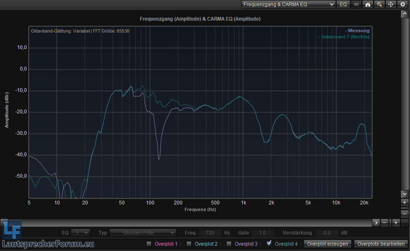Activate the pan move arrows tool
Image resolution: width=410 pixels, height=251 pixels.
coord(391,5)
